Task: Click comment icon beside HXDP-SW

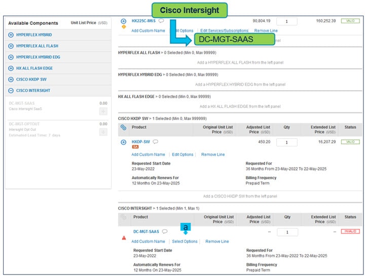Action: (x=155, y=142)
